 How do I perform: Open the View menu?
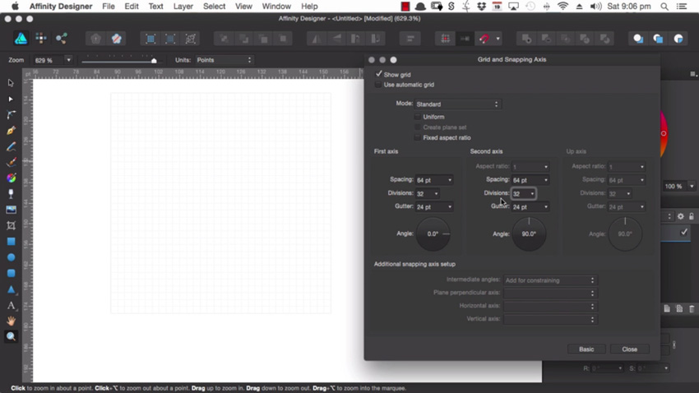point(243,7)
